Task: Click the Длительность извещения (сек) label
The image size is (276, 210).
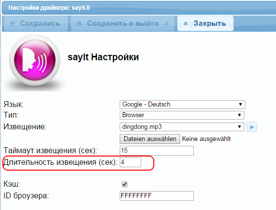Action: click(x=60, y=162)
